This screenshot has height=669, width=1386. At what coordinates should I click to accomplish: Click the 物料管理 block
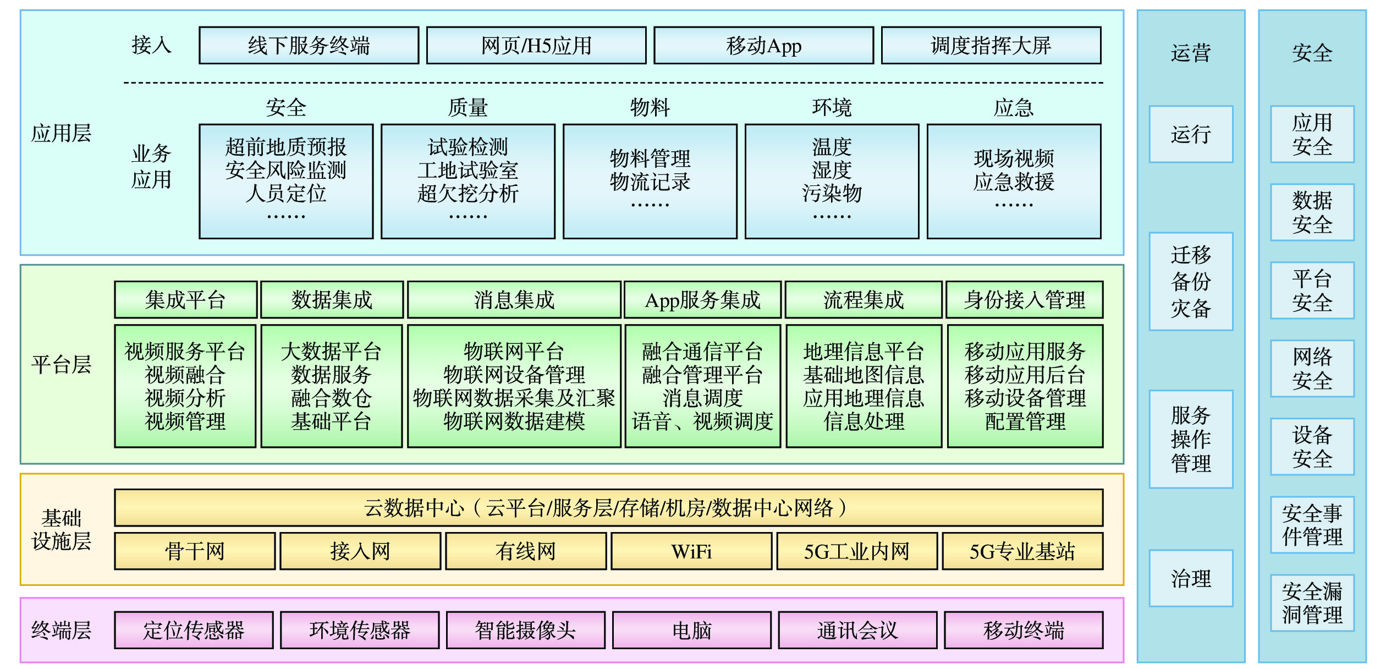point(650,181)
